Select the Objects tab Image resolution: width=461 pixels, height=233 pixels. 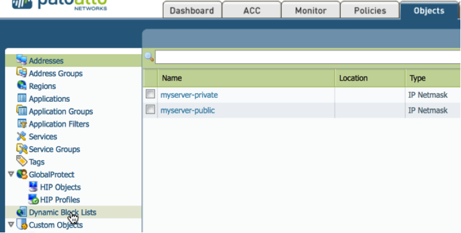click(x=429, y=10)
